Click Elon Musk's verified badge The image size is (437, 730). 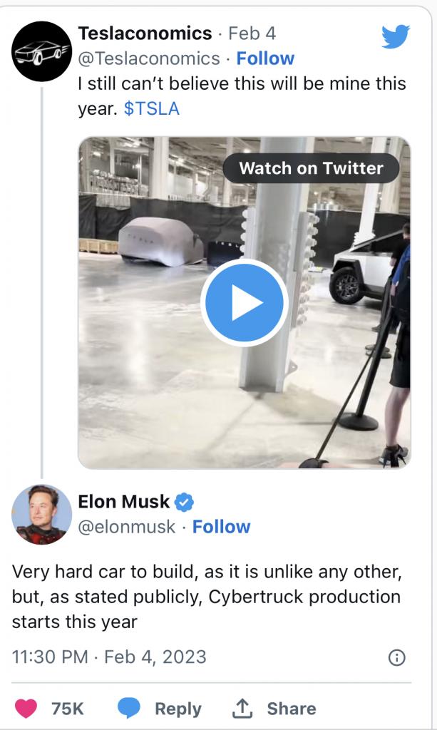pyautogui.click(x=184, y=502)
